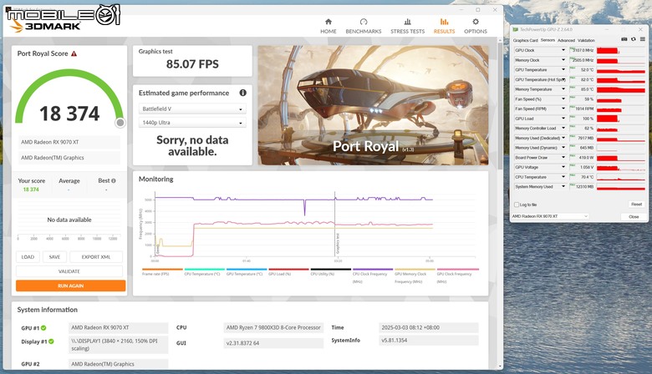Open the GPU Clock sensor dropdown
Screen dimensions: 652x374
coord(563,50)
